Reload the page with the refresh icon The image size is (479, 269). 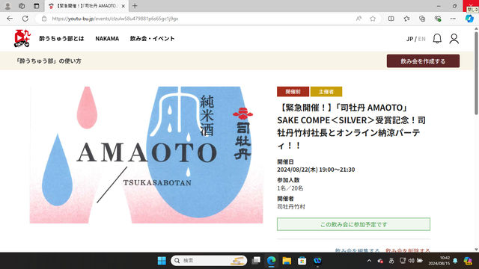click(x=25, y=19)
